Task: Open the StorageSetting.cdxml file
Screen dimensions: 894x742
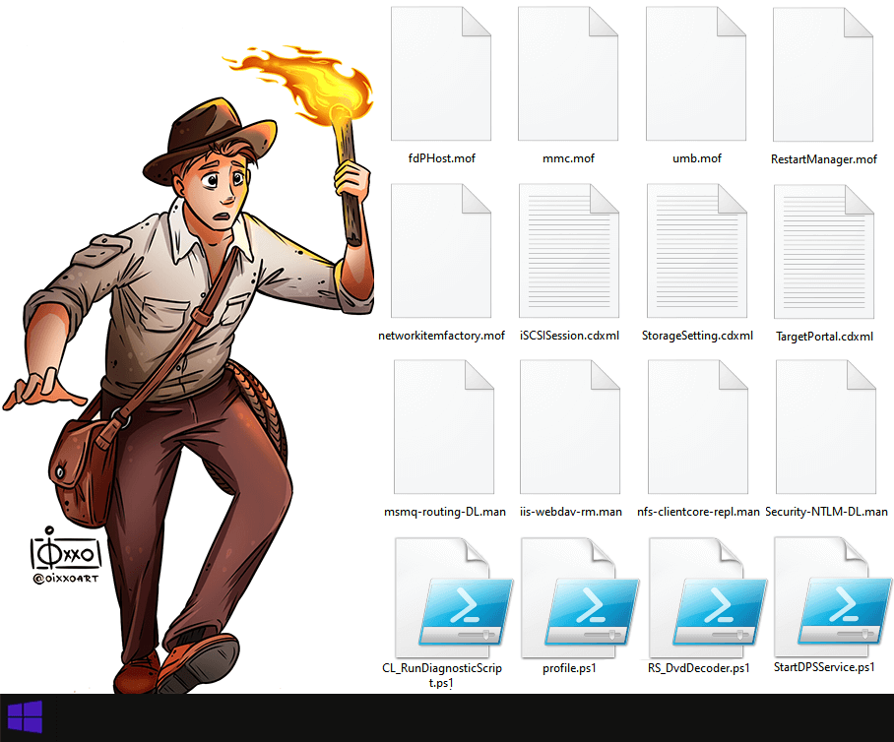Action: click(696, 252)
